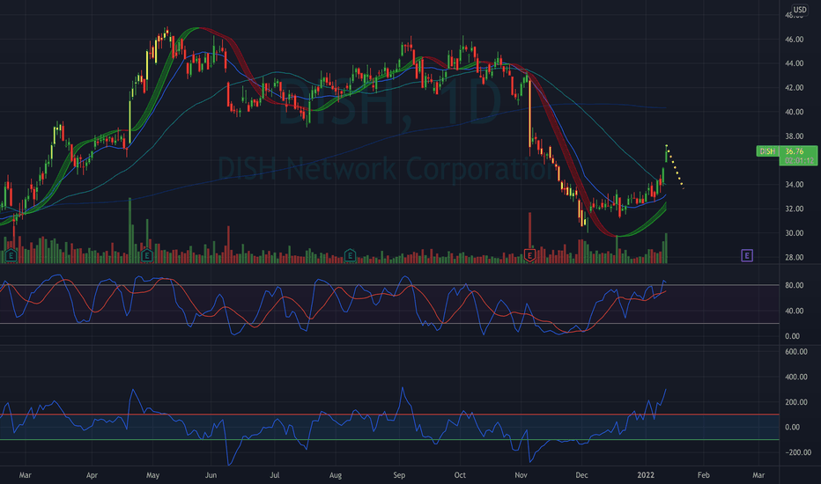Click the purple upcoming earnings marker
Viewport: 821px width, 484px height.
pyautogui.click(x=747, y=255)
